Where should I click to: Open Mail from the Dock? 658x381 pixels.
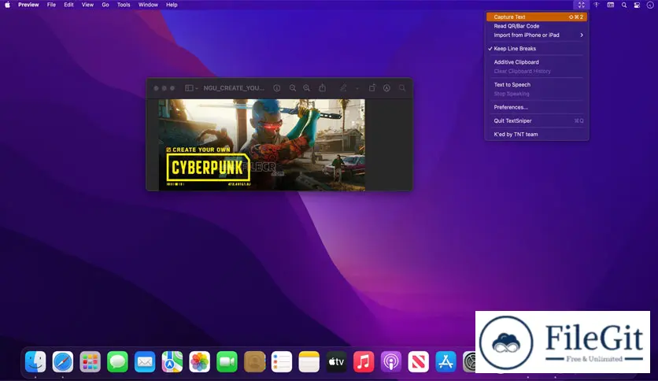click(x=145, y=361)
